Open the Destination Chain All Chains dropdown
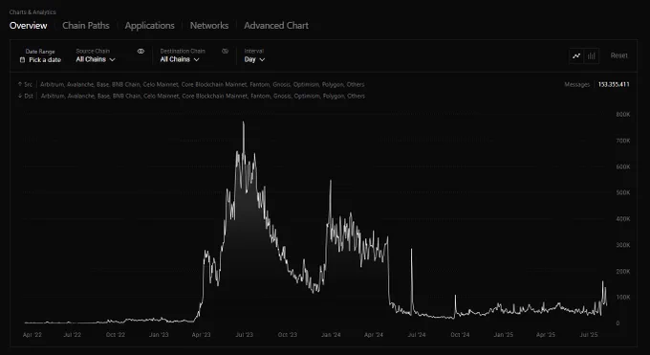This screenshot has height=355, width=650. [x=180, y=59]
